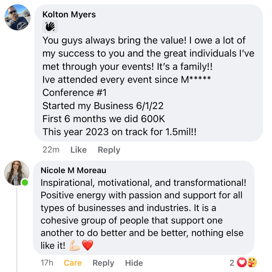Screen dimensions: 272x272
Task: Open Kolton Myers' profile name link
Action: [x=69, y=15]
